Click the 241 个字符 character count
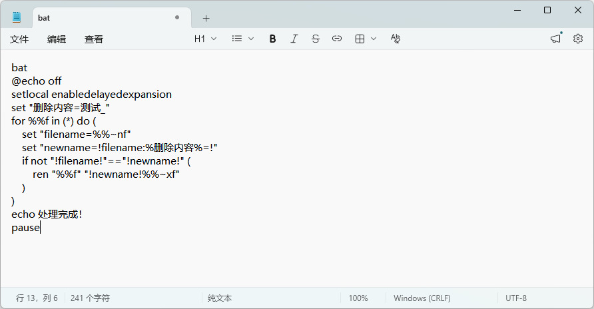 [x=90, y=298]
